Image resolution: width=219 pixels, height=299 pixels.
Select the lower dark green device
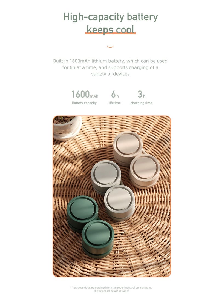[98, 238]
